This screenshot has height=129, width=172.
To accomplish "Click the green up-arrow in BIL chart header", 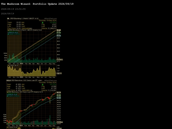I will (x=43, y=23).
